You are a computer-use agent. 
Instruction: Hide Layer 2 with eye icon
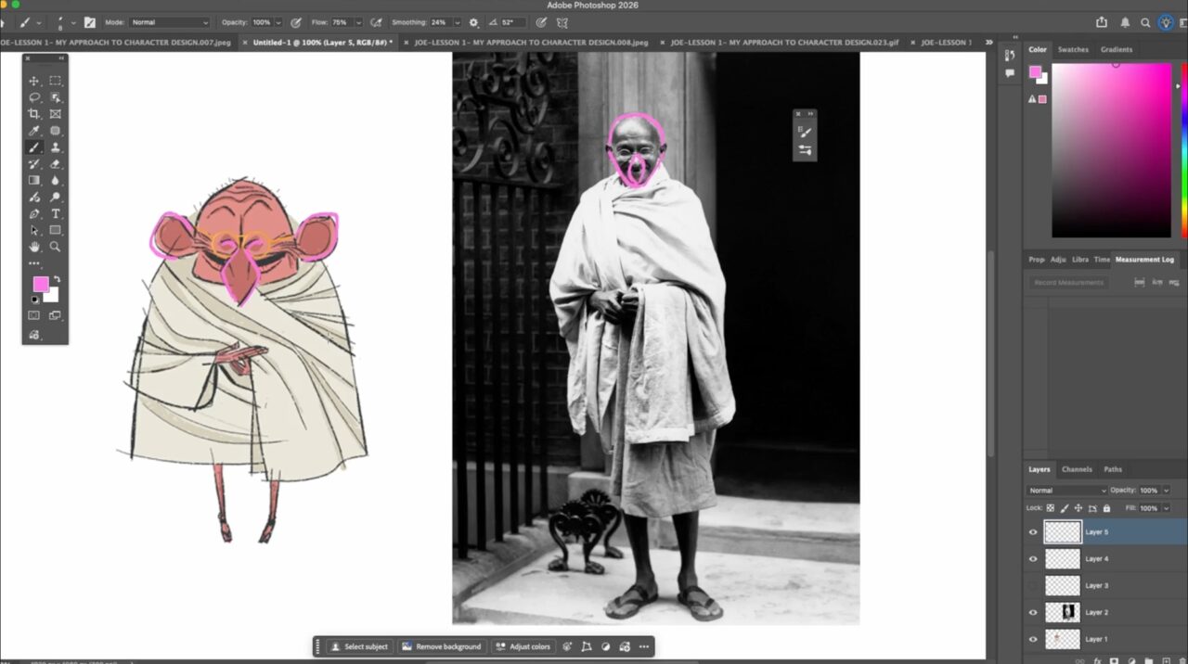click(x=1033, y=612)
